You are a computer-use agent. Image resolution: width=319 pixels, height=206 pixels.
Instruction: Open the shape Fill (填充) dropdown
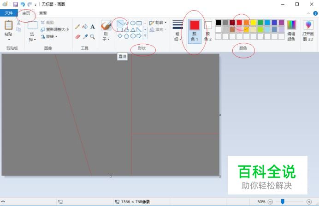click(158, 29)
